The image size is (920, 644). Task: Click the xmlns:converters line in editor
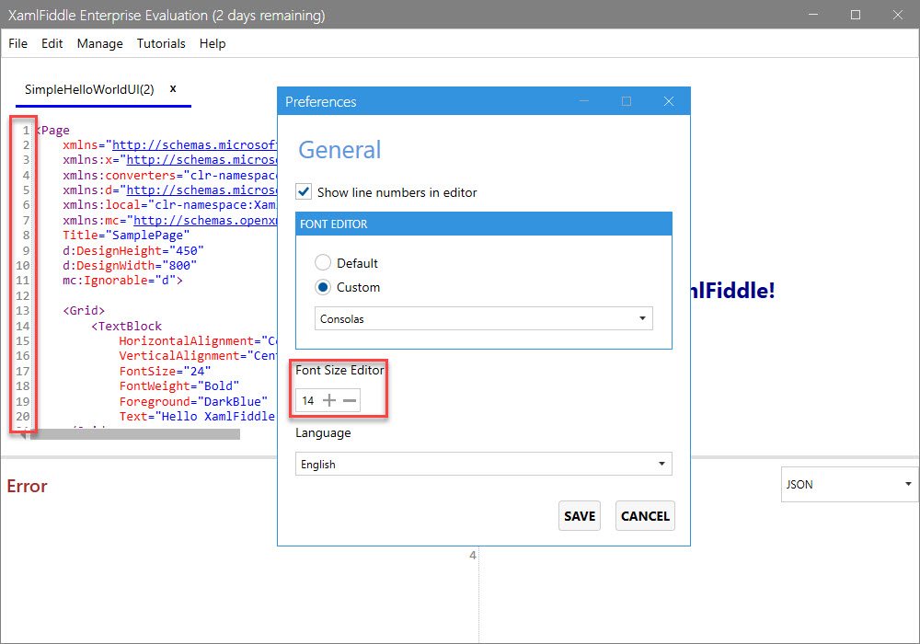click(x=169, y=176)
